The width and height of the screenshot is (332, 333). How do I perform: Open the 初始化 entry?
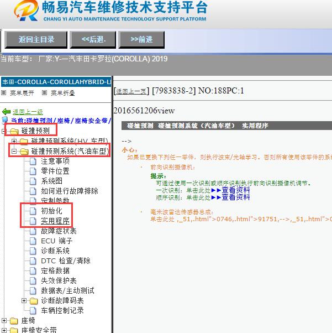pyautogui.click(x=51, y=211)
